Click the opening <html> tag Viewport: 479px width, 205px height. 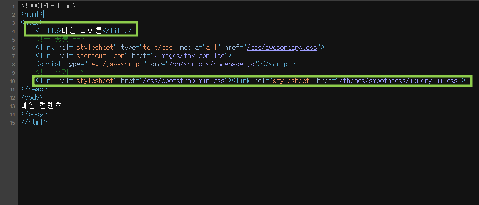(32, 14)
